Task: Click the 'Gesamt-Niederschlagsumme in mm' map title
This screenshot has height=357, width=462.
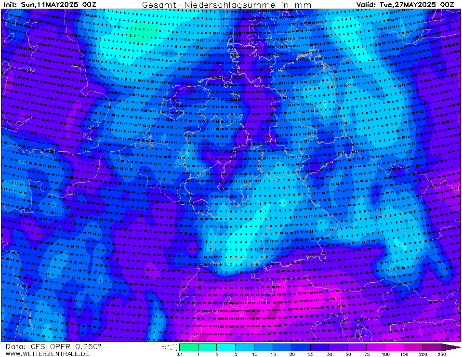Action: coord(226,5)
